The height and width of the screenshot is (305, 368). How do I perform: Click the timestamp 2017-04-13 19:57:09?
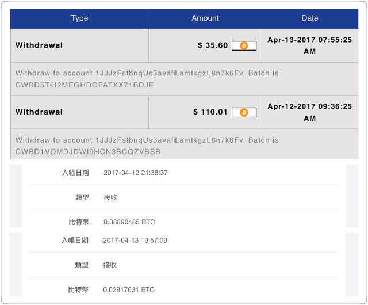[135, 241]
